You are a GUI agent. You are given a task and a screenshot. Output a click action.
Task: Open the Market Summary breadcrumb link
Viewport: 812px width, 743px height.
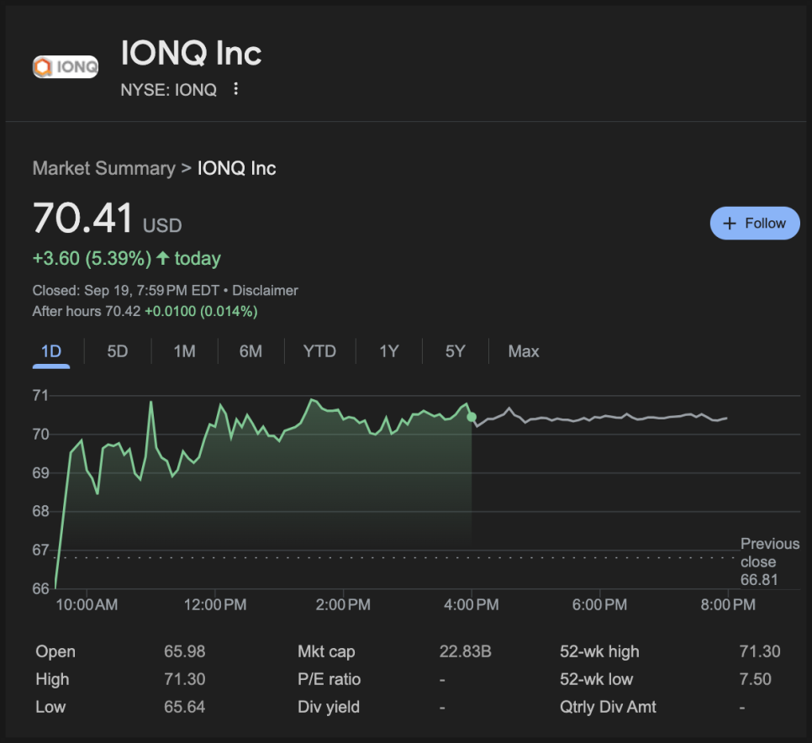pyautogui.click(x=104, y=168)
